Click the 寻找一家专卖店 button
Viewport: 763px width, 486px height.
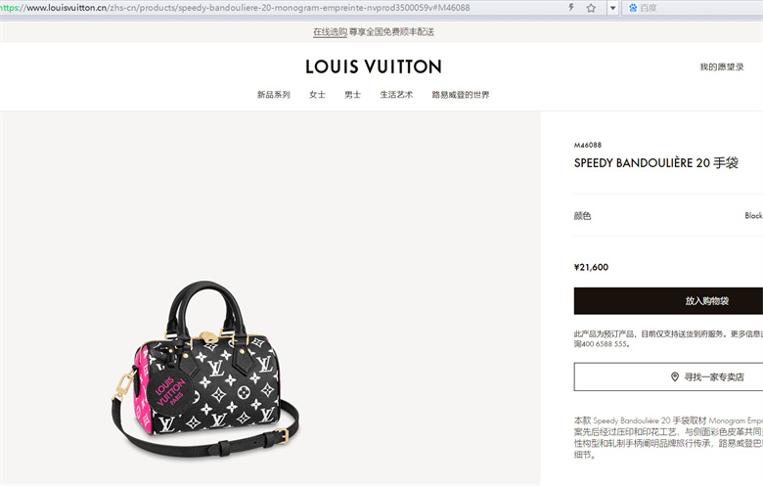(x=668, y=376)
